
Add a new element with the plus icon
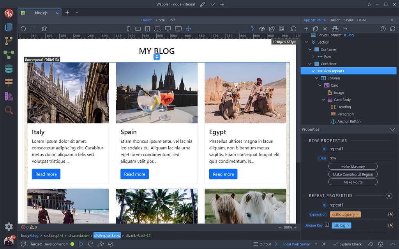click(306, 28)
